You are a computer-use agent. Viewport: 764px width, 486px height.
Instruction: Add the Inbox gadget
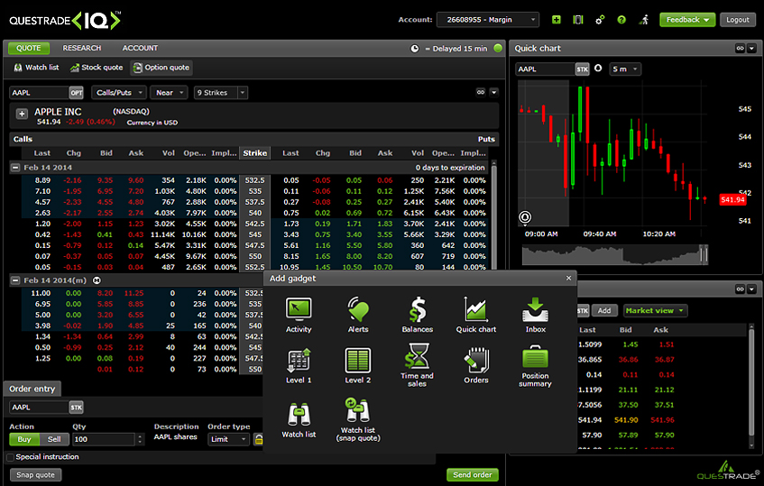(535, 315)
